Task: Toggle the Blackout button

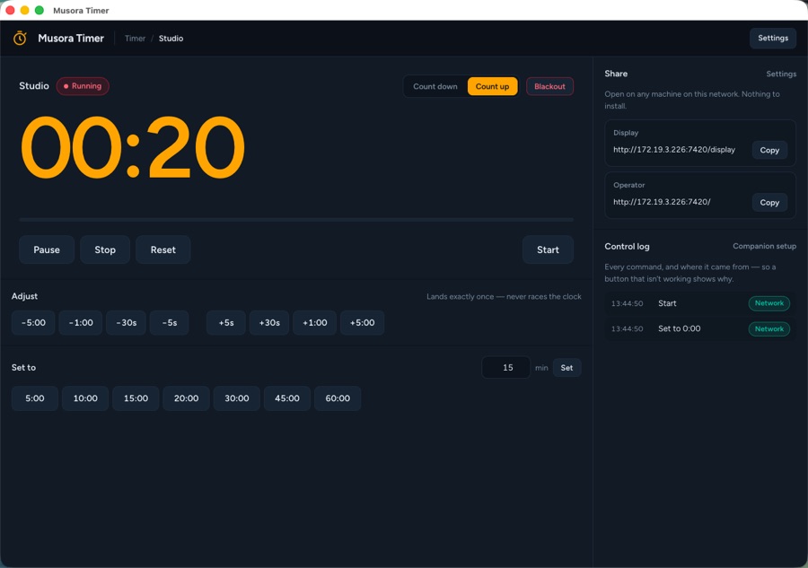Action: coord(549,86)
